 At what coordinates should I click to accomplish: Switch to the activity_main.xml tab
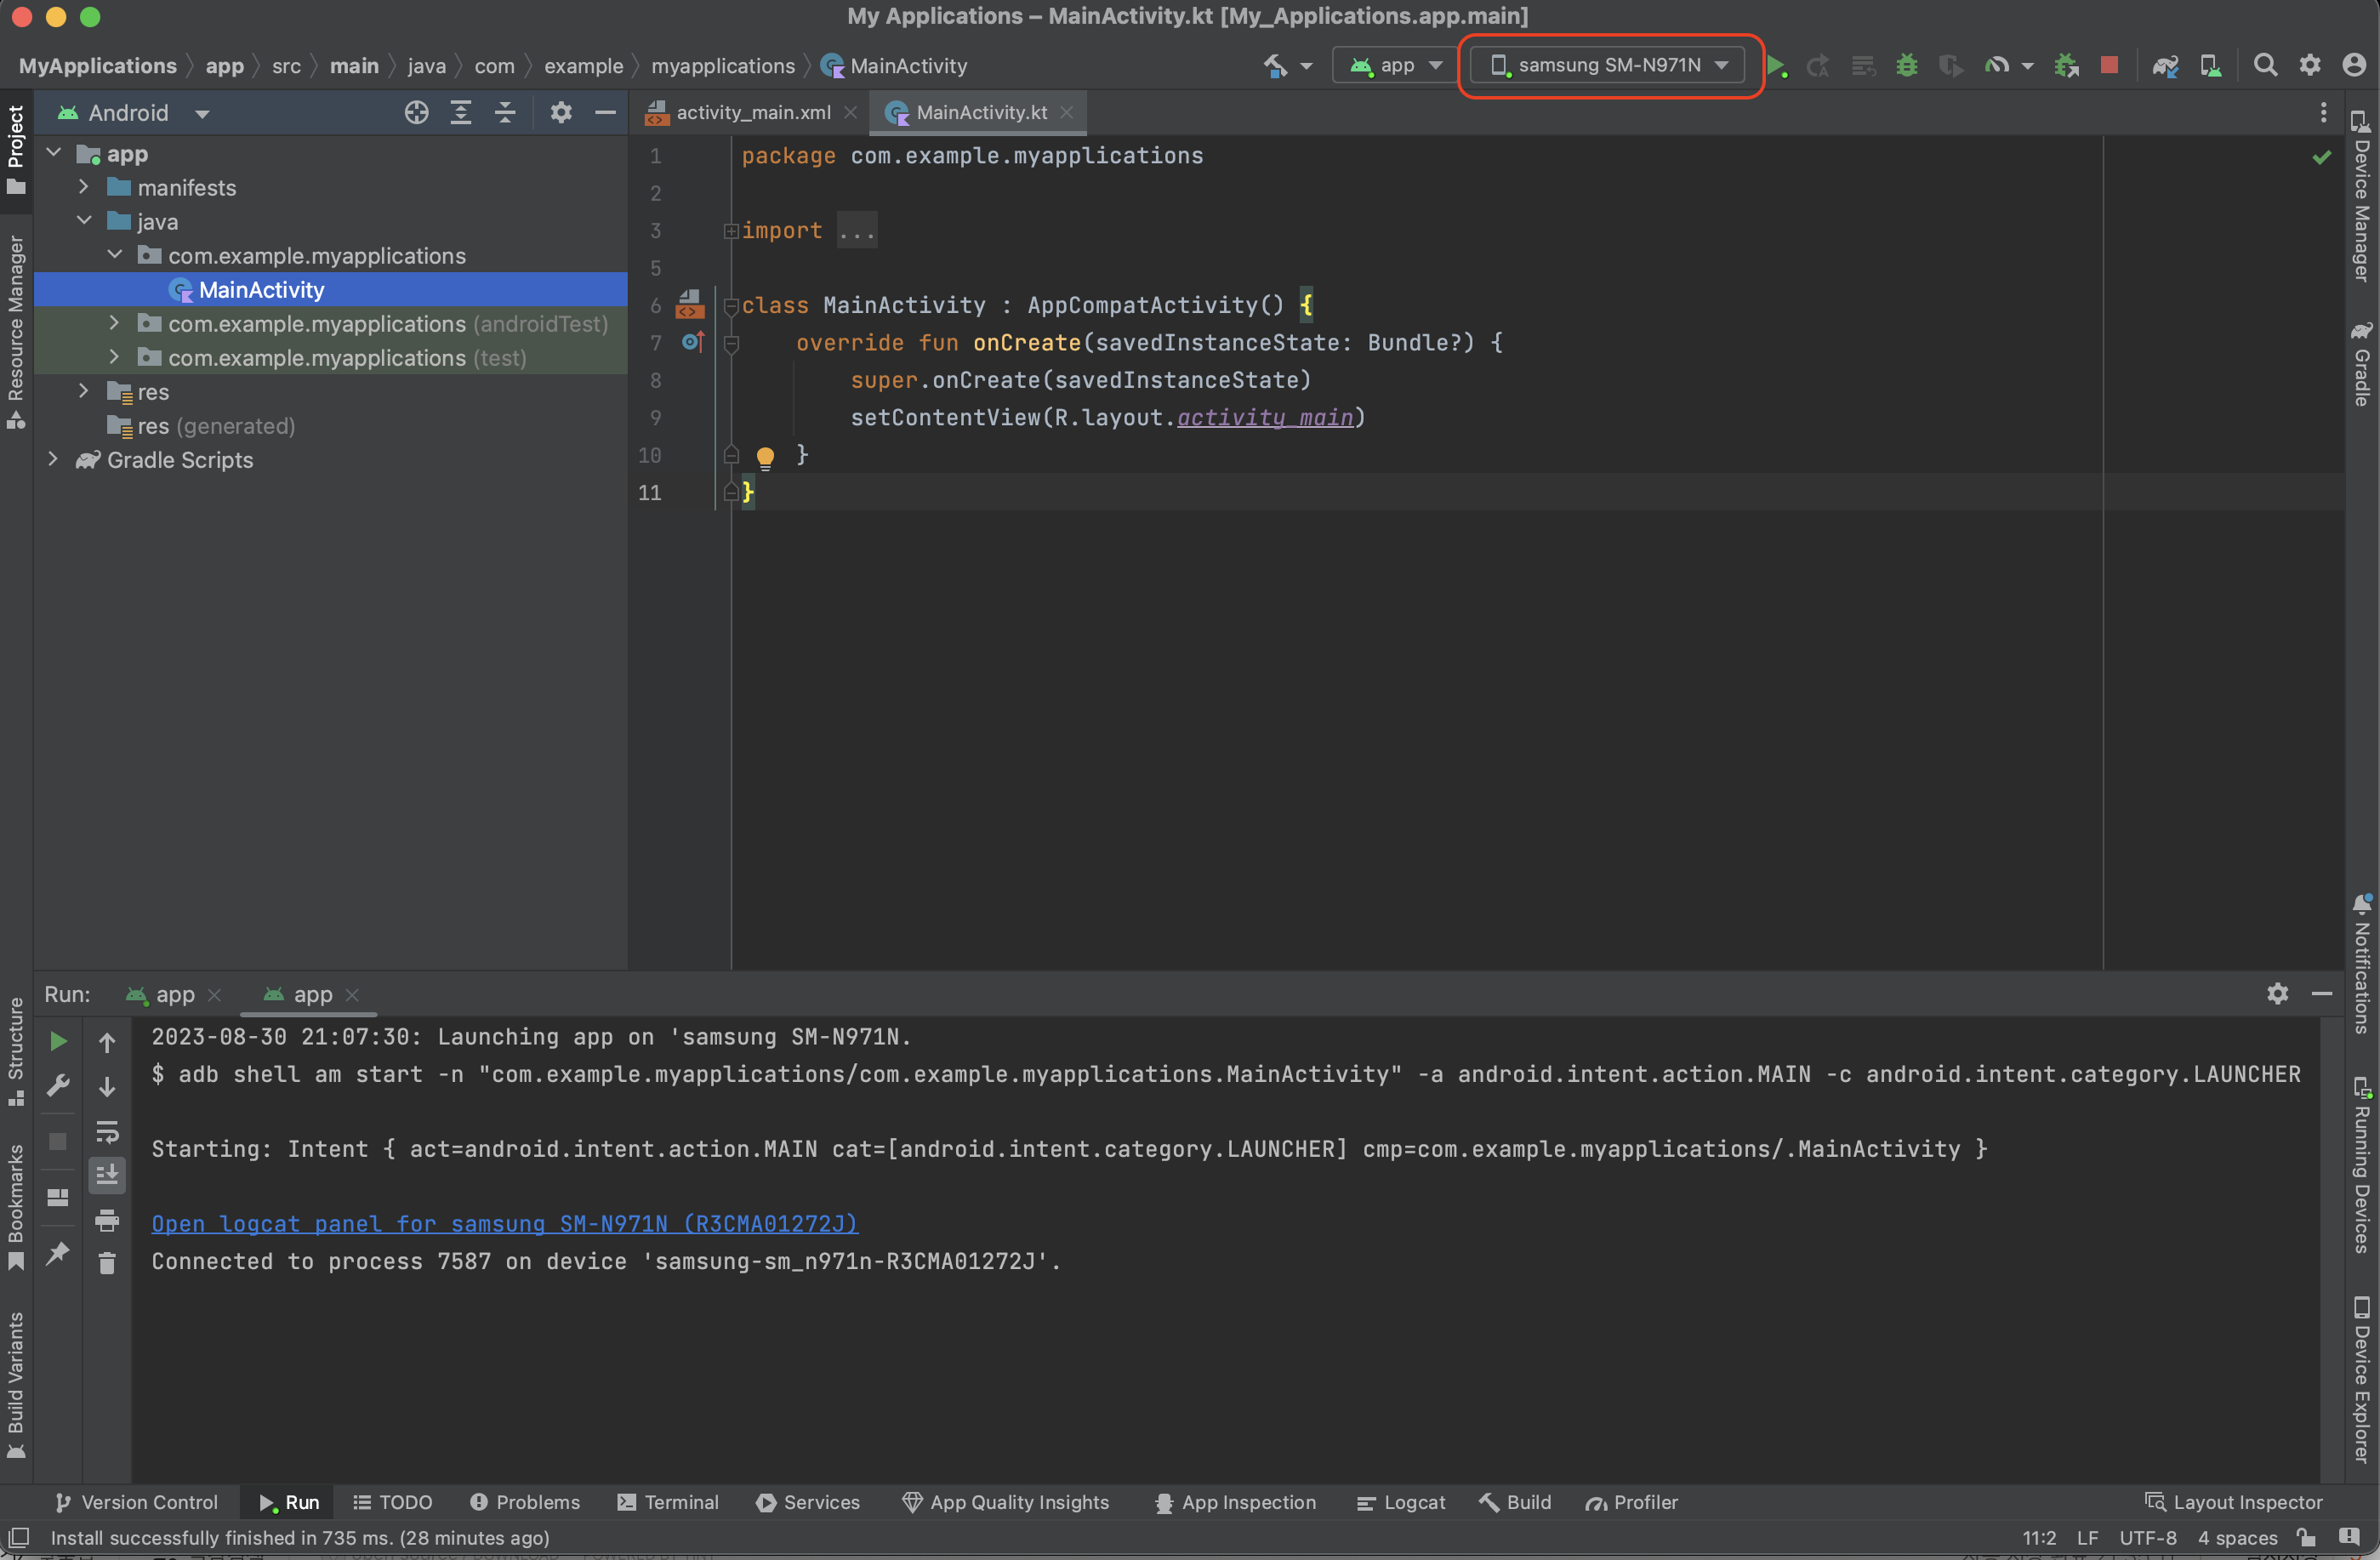(x=752, y=113)
